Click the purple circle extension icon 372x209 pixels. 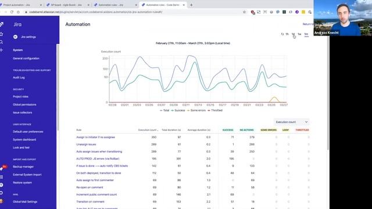[x=297, y=12]
